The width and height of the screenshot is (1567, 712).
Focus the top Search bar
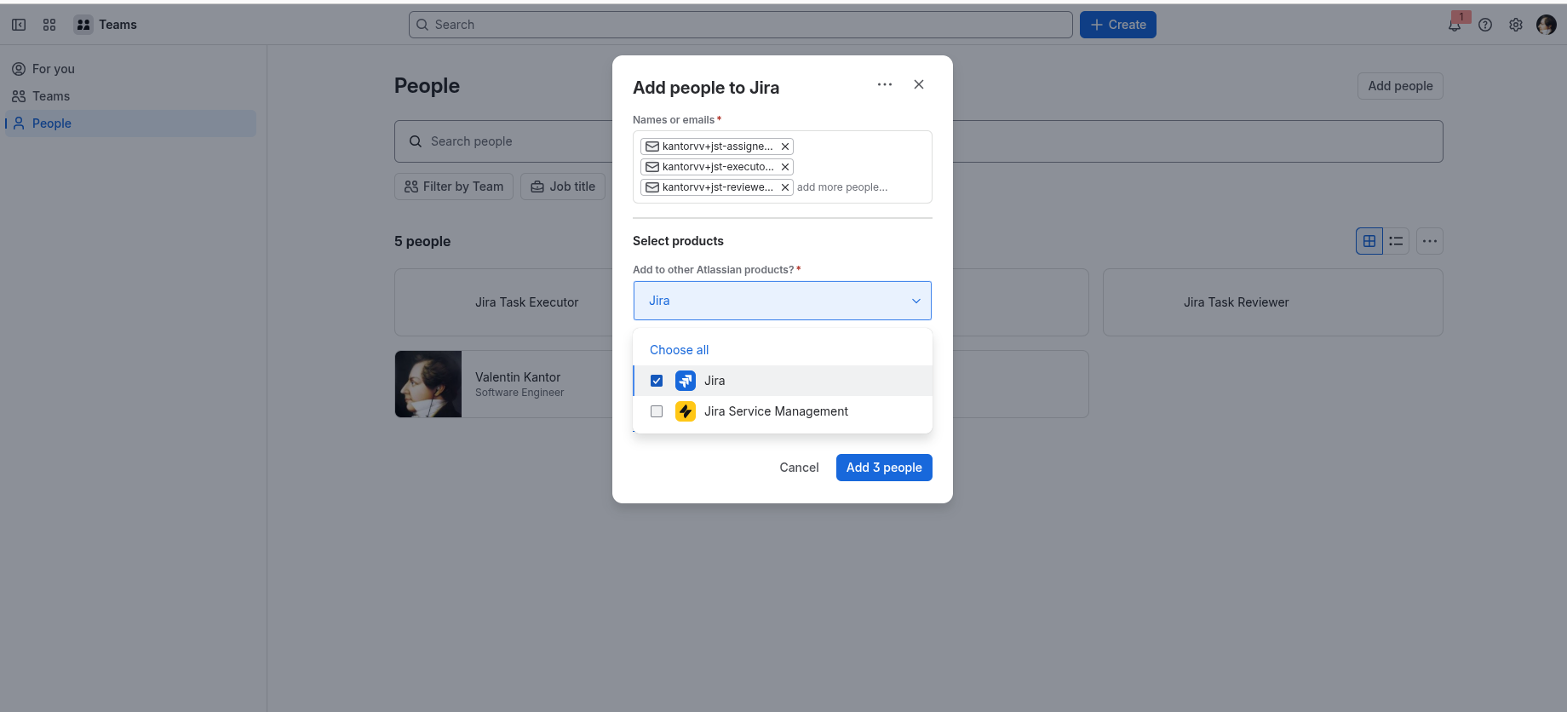[x=741, y=25]
